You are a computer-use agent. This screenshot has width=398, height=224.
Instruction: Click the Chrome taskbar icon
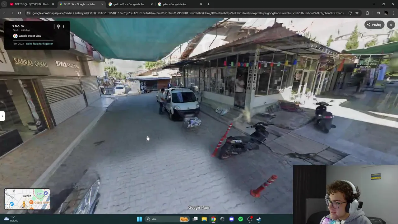213,219
